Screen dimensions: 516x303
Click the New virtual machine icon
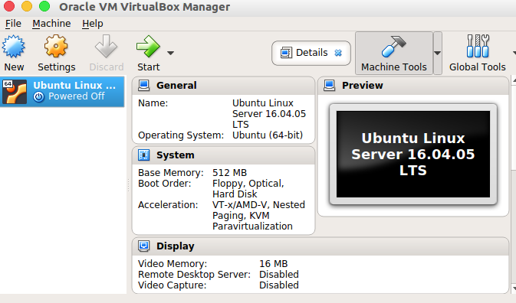(14, 47)
